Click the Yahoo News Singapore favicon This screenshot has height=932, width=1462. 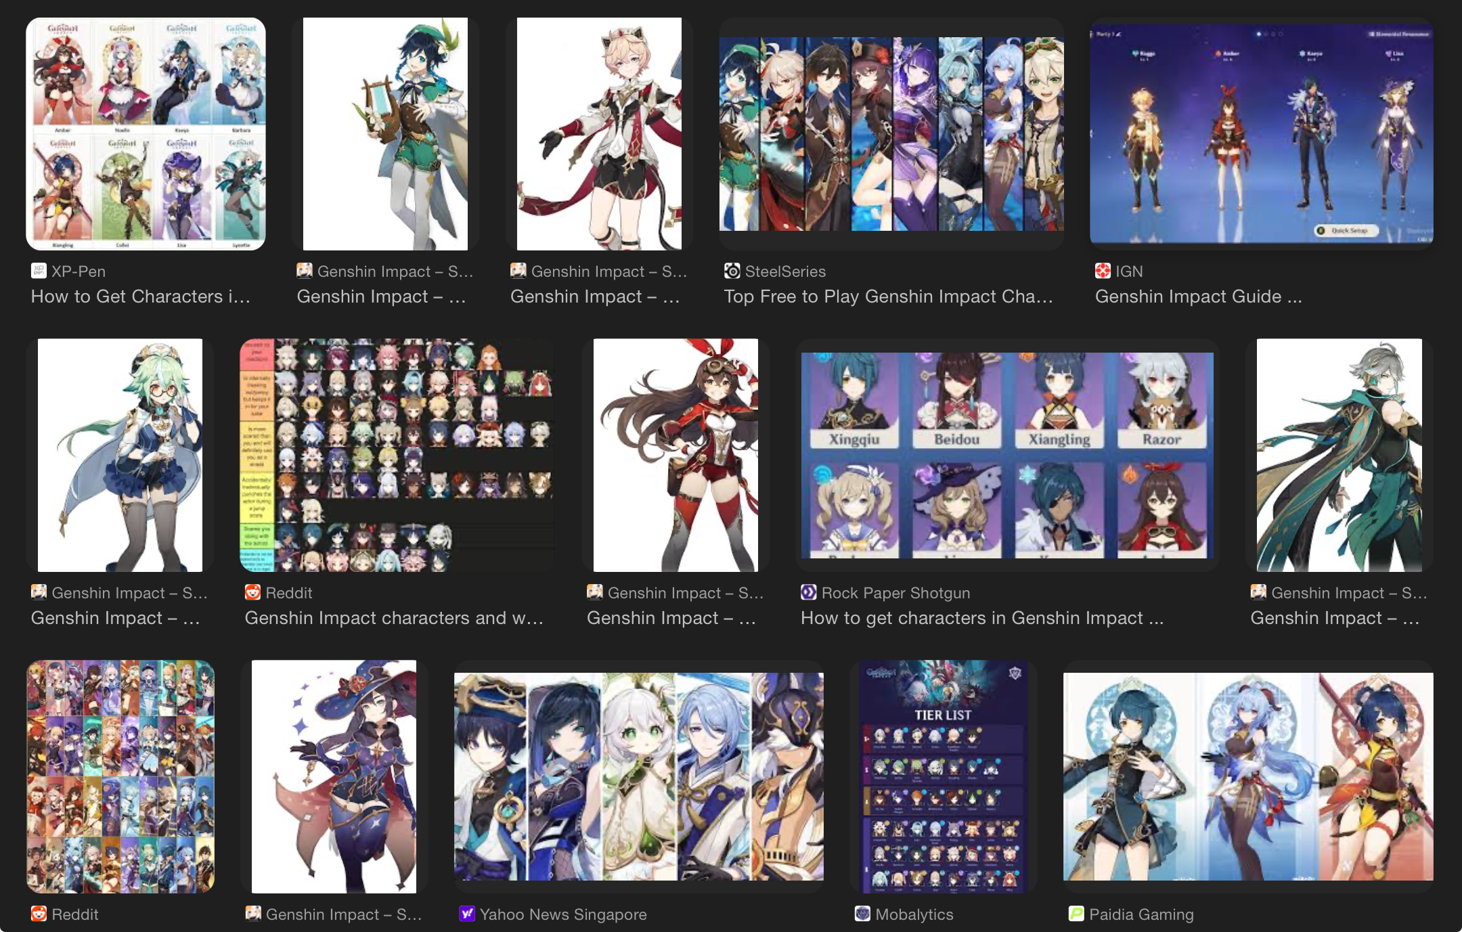coord(467,914)
